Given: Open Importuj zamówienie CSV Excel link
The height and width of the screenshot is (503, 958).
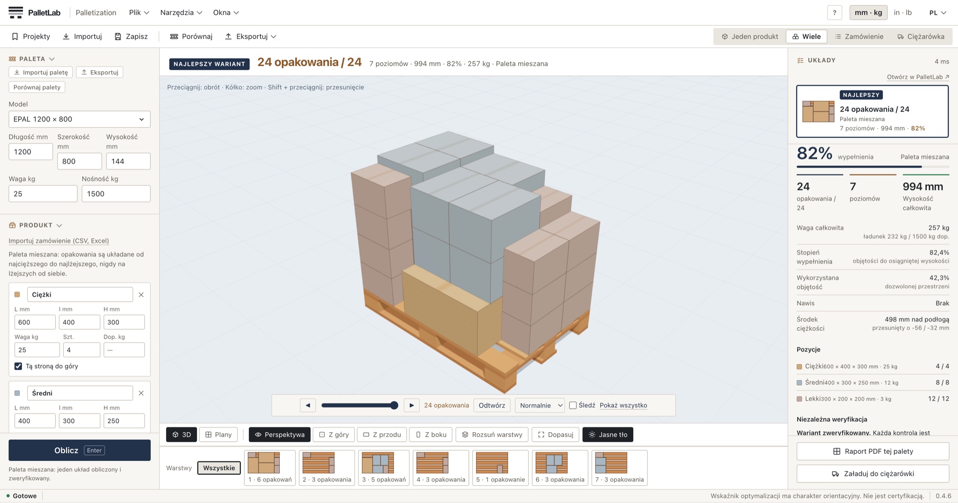Looking at the screenshot, I should pyautogui.click(x=59, y=241).
